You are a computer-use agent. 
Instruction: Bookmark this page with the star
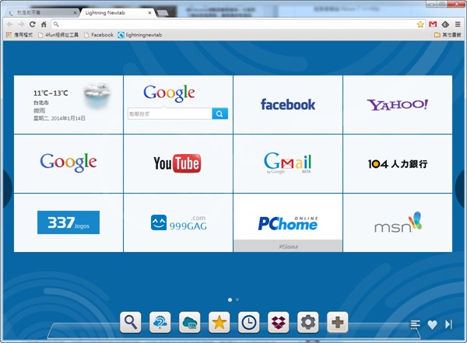(x=420, y=24)
